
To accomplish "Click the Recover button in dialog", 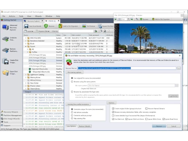I will click(x=159, y=126).
